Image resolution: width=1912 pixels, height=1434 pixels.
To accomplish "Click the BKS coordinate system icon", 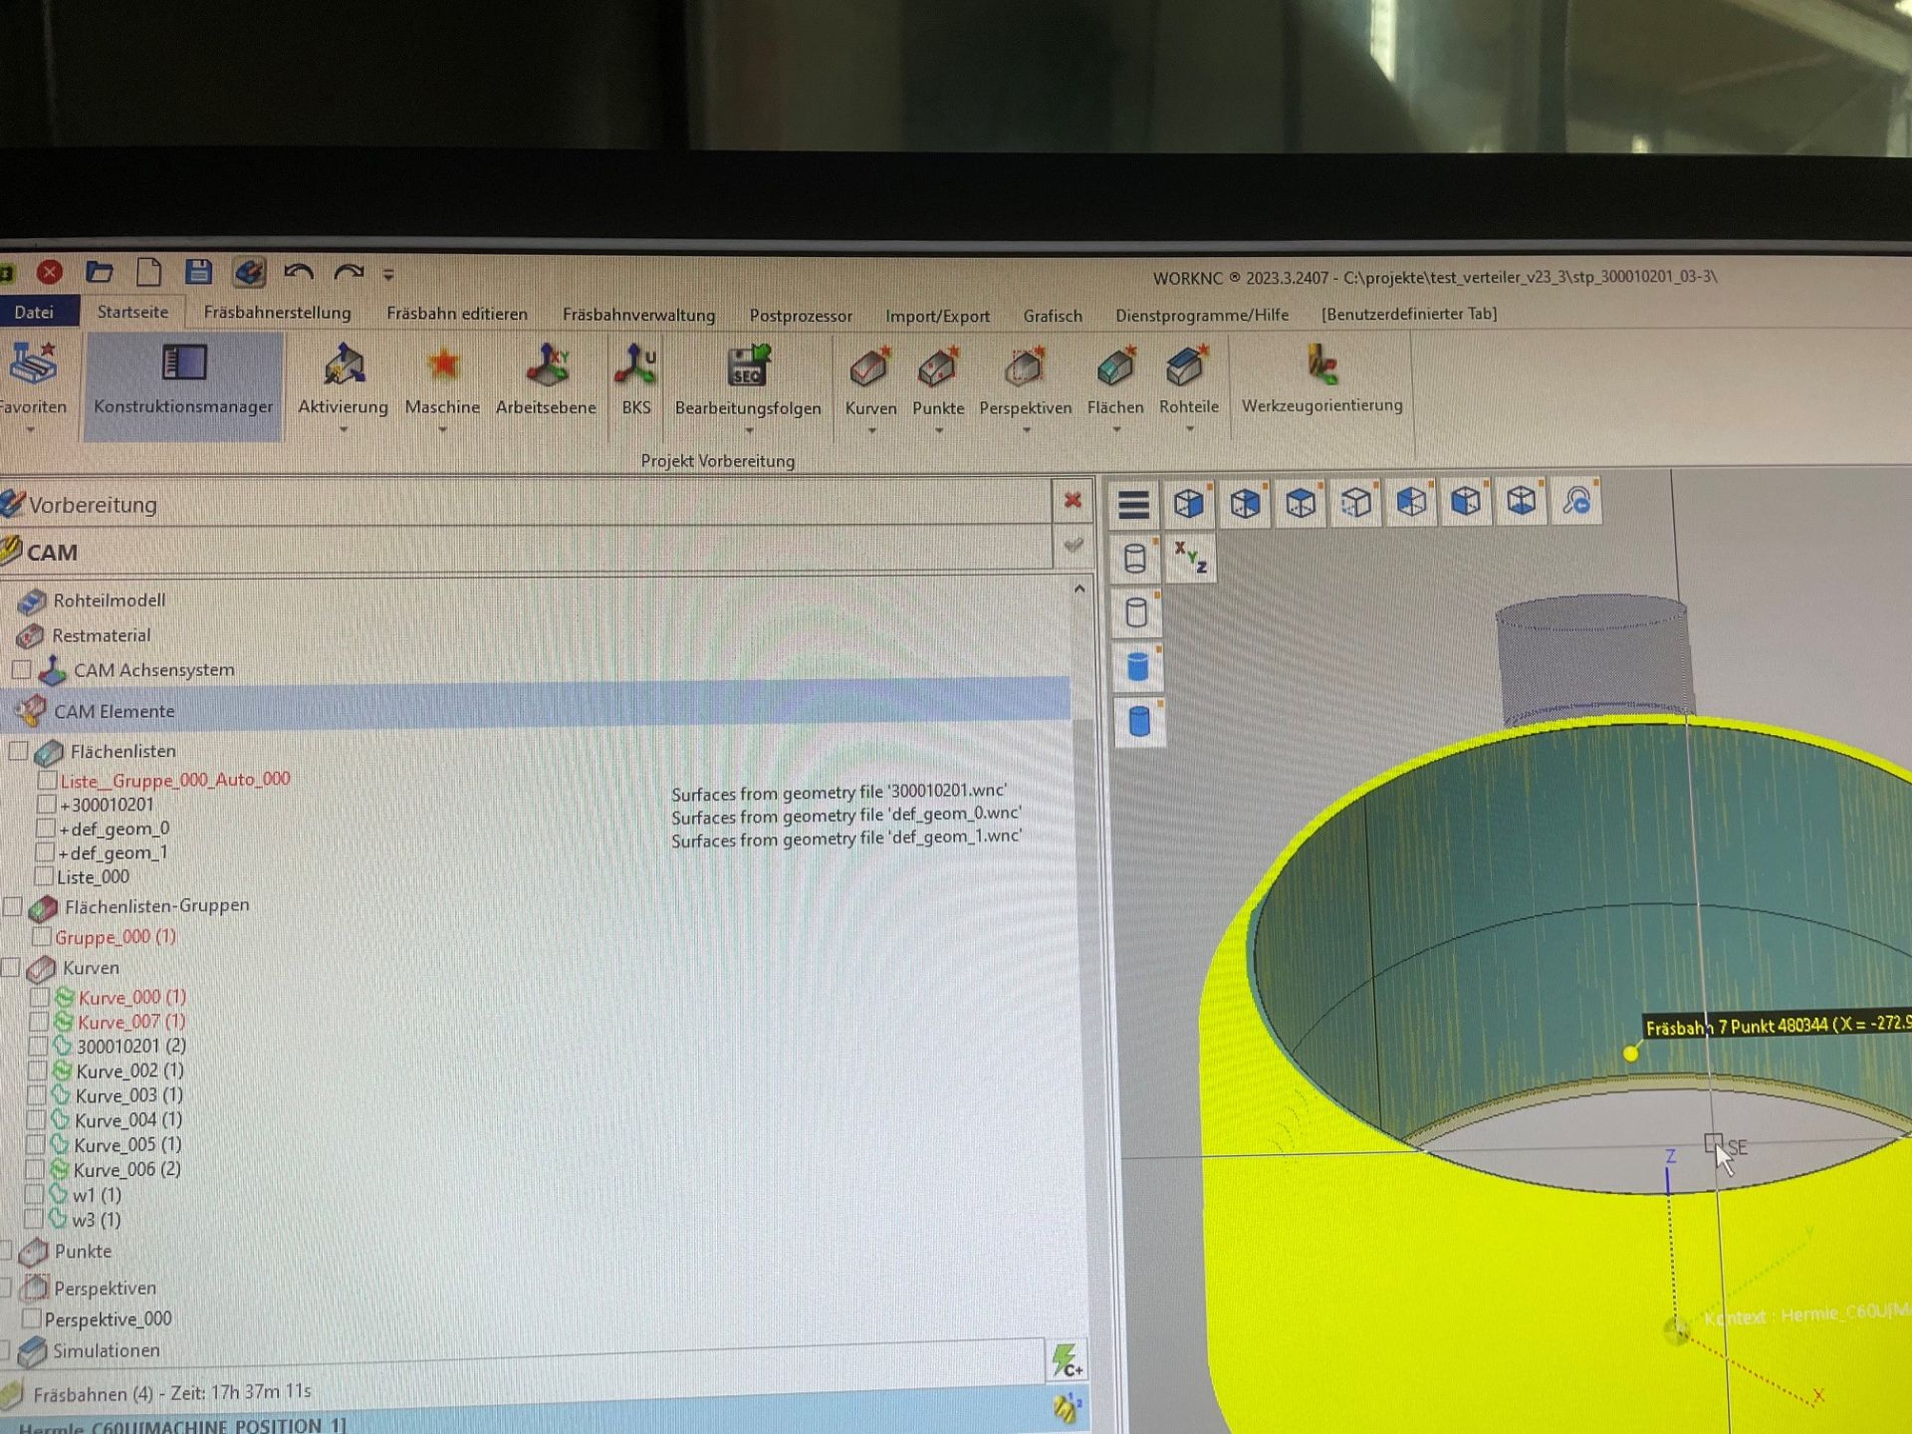I will 635,366.
